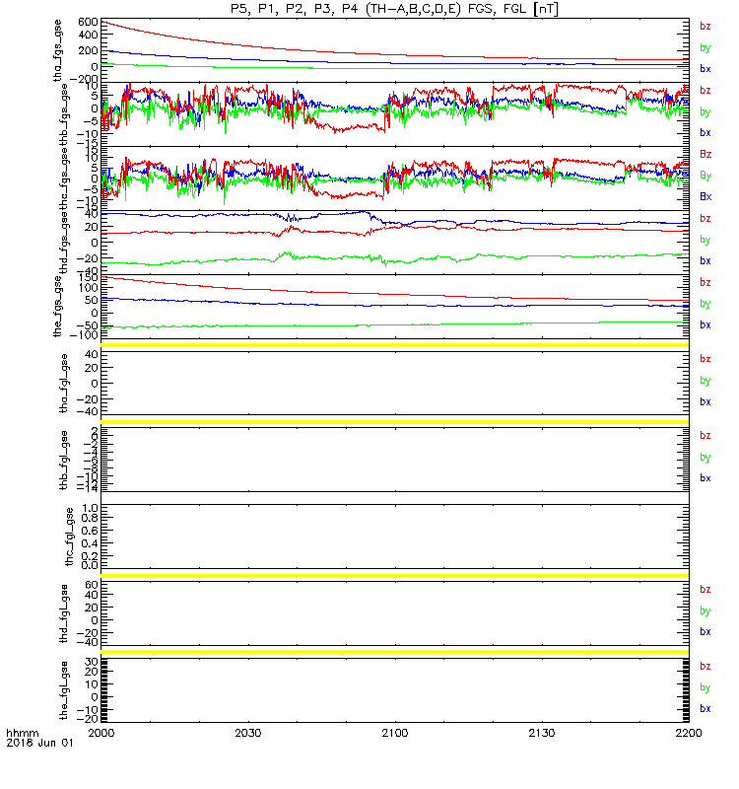Click the blue bx legend of the_fgl_gse panel

[x=705, y=708]
